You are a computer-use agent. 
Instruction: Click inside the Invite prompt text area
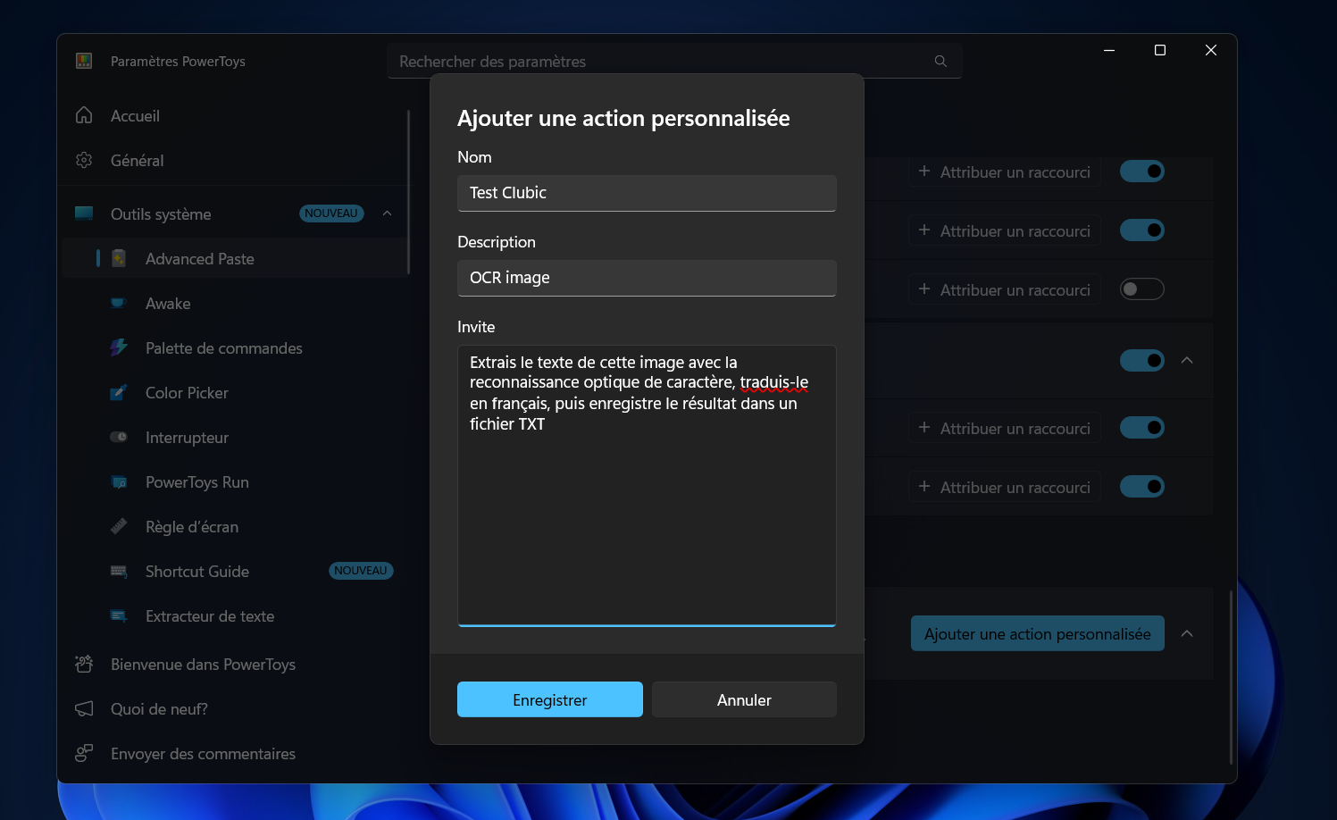[647, 486]
